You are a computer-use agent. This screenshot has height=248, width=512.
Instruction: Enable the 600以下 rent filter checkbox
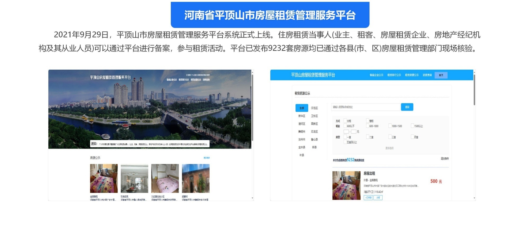[x=346, y=126]
